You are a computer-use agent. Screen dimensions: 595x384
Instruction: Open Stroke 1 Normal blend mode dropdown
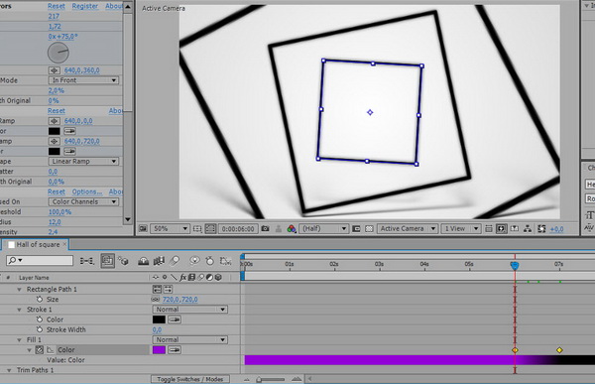click(x=189, y=310)
